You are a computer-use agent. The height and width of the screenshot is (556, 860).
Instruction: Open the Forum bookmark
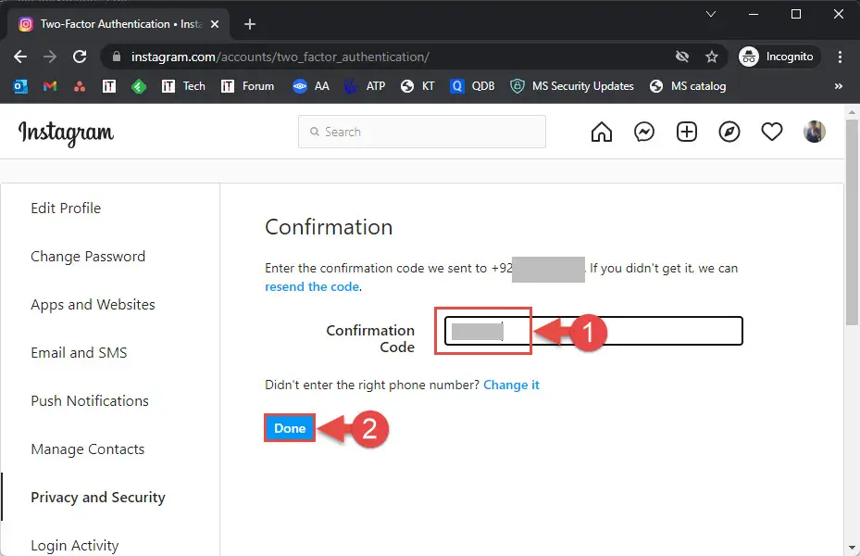[x=247, y=86]
